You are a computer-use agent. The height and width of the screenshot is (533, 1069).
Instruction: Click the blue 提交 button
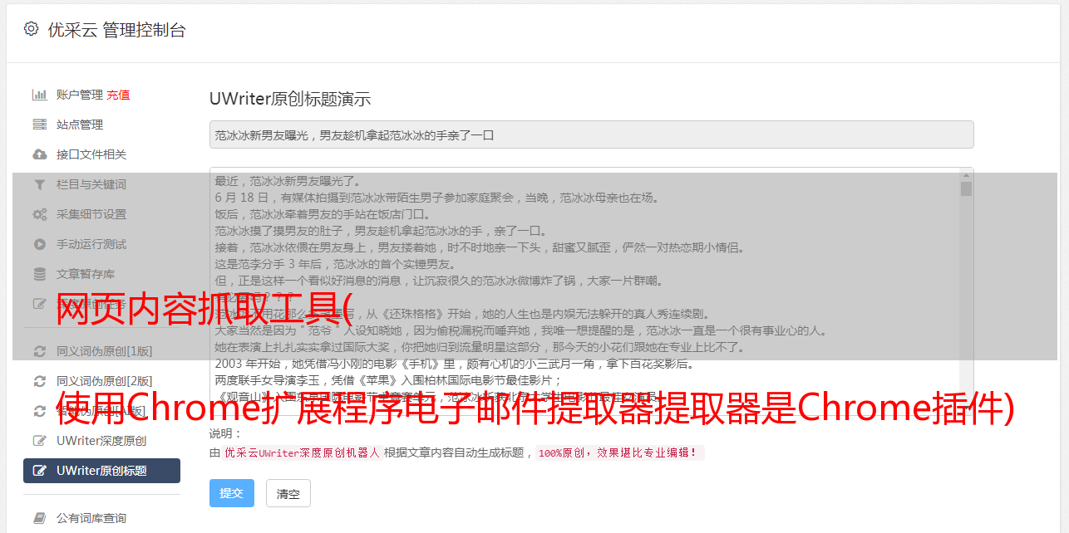232,493
